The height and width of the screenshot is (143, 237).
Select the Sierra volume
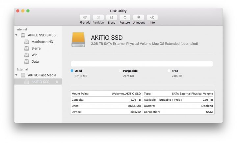click(x=36, y=48)
